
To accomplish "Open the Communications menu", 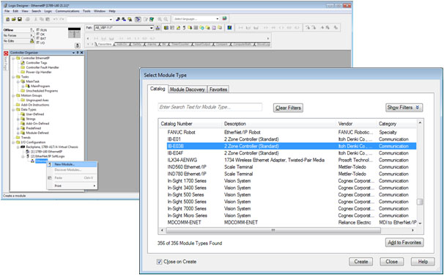I will (67, 11).
